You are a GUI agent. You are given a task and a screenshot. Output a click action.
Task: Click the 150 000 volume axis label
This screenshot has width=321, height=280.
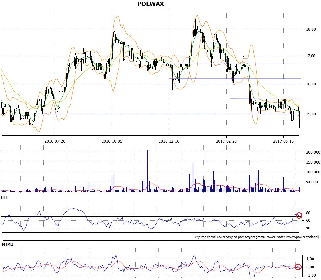(313, 162)
